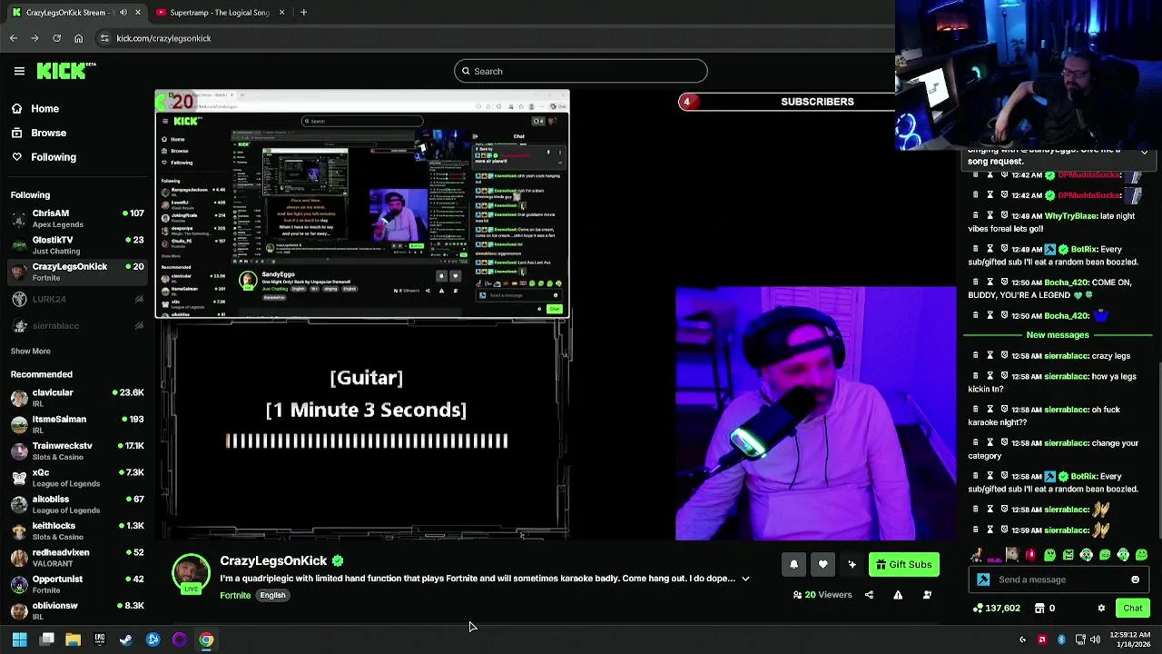Click the CrazyLegsOnKick channel name
Screen dimensions: 1162x654
point(273,560)
